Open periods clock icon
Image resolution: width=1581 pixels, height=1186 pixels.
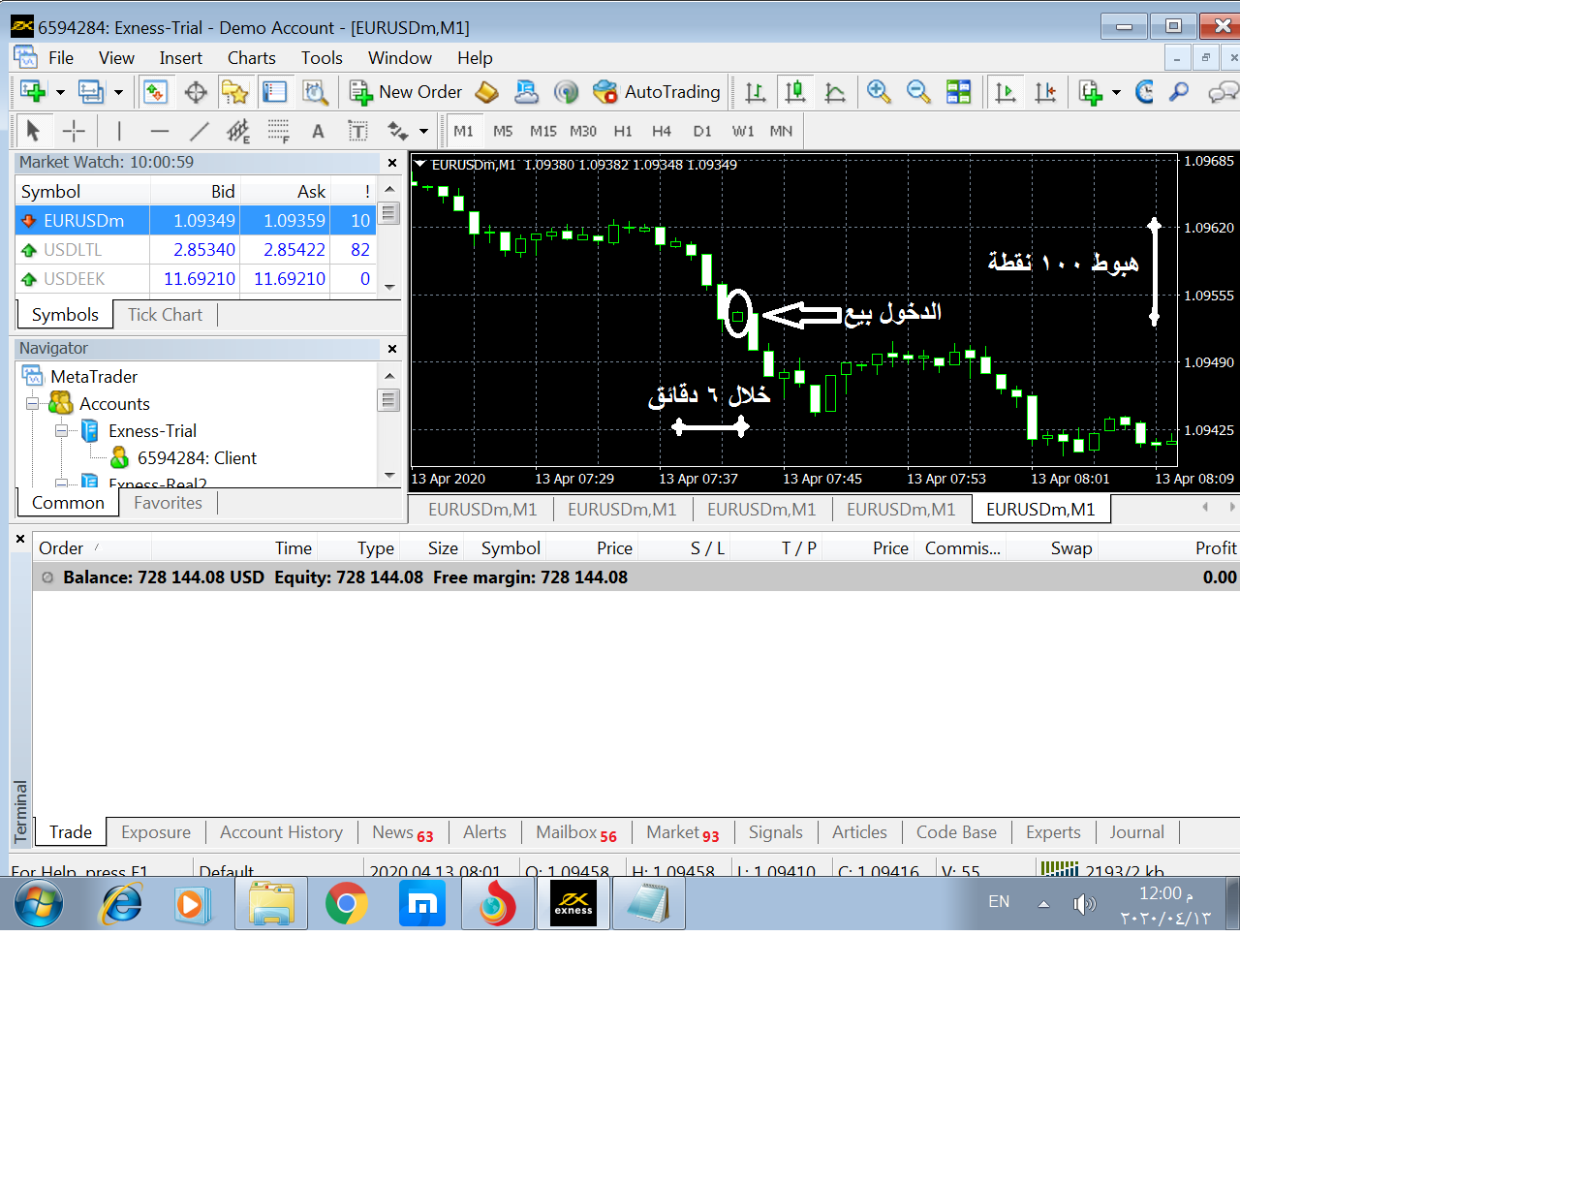coord(1145,92)
